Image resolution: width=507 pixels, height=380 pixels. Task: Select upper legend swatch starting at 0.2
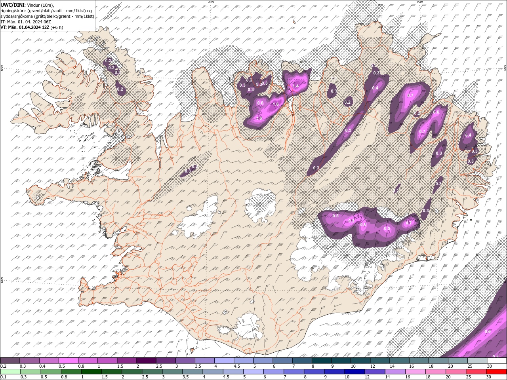coord(10,361)
